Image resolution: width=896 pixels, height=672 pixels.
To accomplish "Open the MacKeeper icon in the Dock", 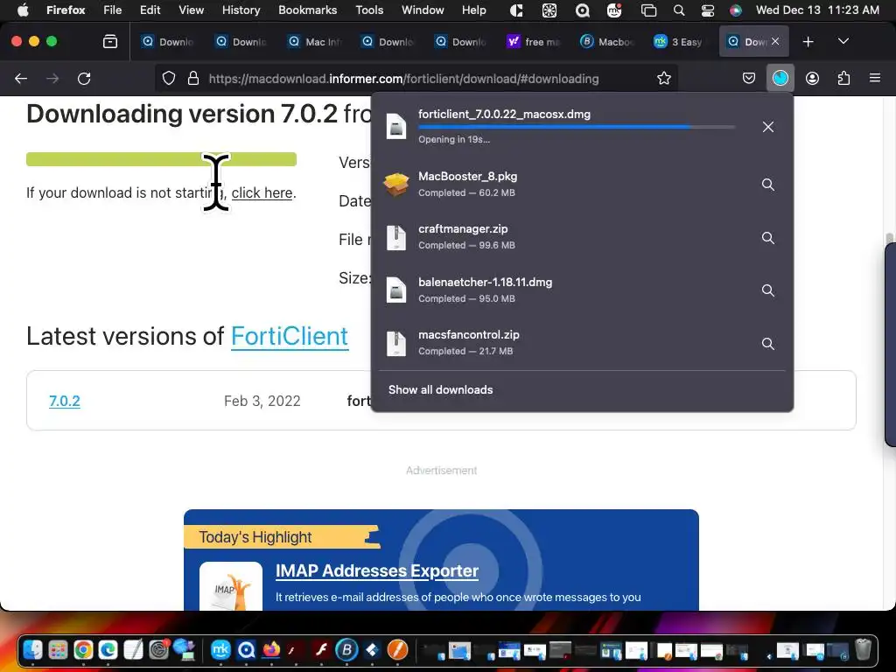I will pos(220,650).
